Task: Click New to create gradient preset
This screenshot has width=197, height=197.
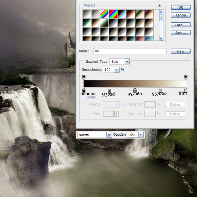Action: 181,51
